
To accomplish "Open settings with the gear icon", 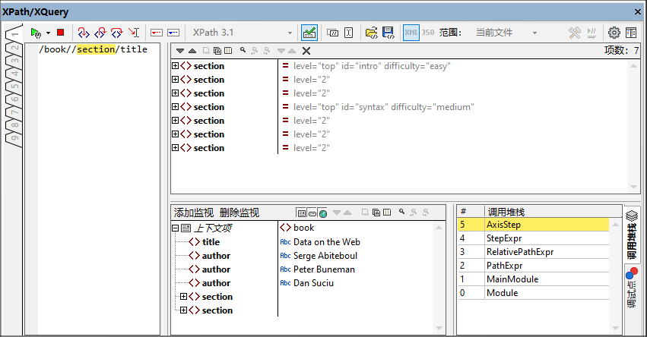I will 614,33.
